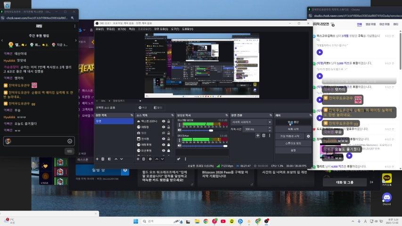Image resolution: width=402 pixels, height=226 pixels.
Task: Add a new source with plus icon
Action: pos(138,159)
